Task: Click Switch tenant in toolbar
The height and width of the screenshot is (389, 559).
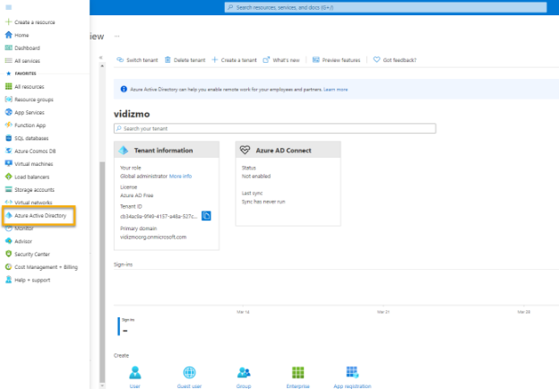Action: (x=138, y=60)
